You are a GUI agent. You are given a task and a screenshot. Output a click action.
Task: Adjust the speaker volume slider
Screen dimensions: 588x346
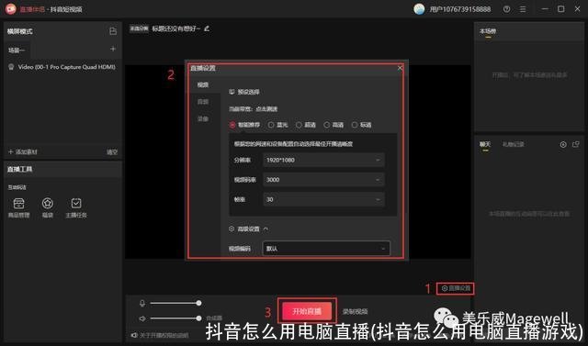click(x=175, y=318)
